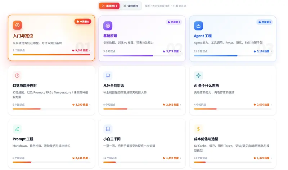Click the 3 个知识点 label
288x170 pixels.
point(19,50)
